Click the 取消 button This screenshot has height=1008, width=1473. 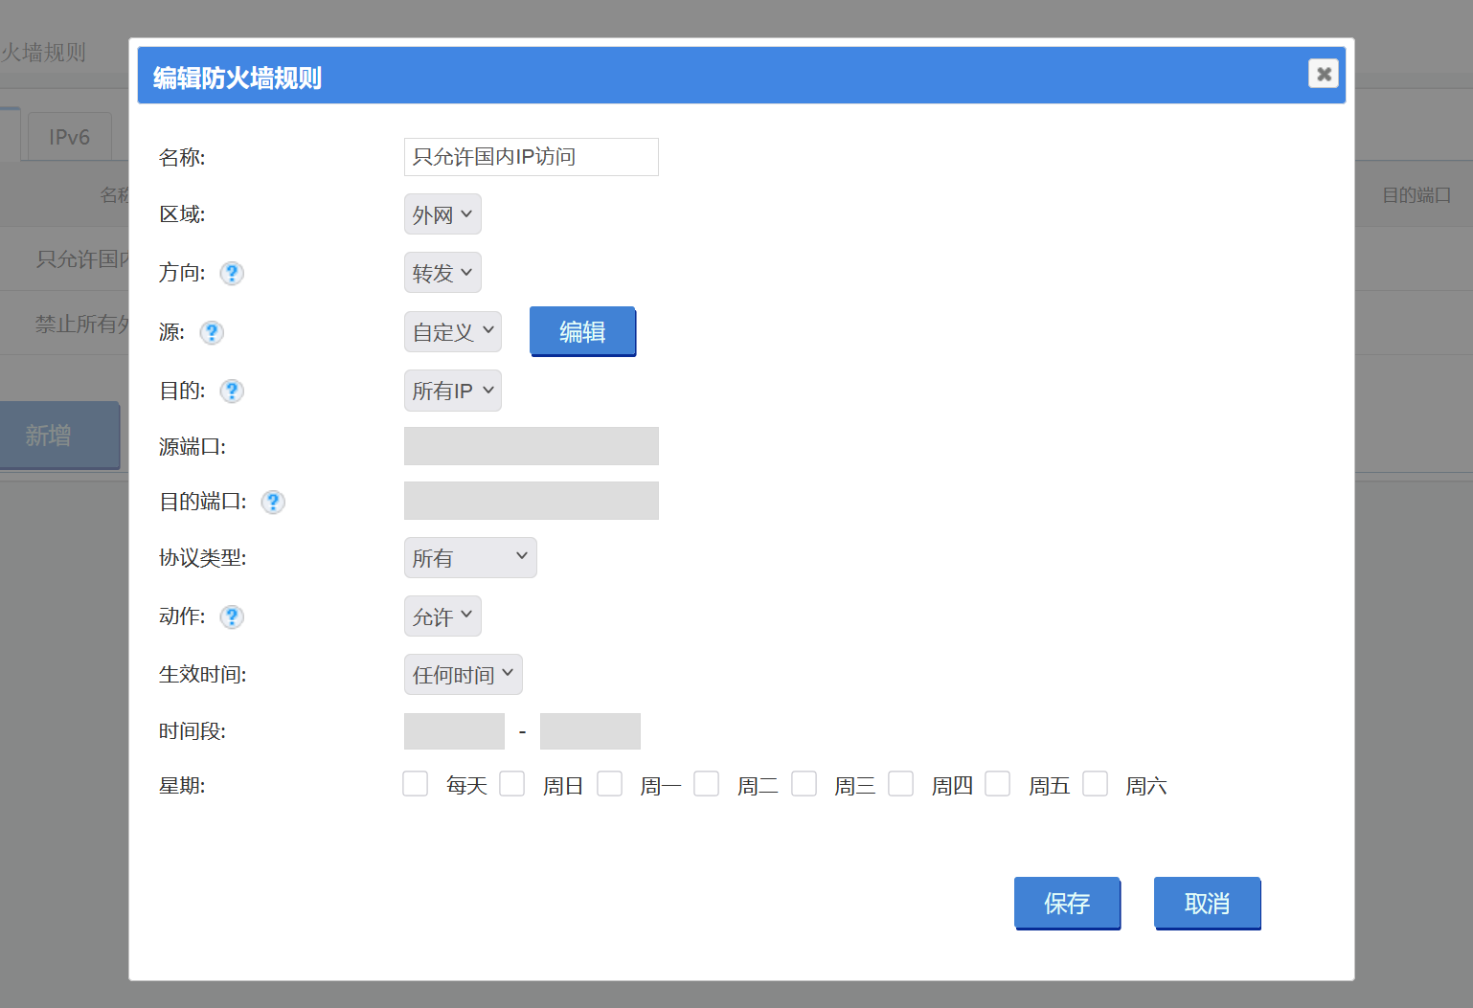1207,903
